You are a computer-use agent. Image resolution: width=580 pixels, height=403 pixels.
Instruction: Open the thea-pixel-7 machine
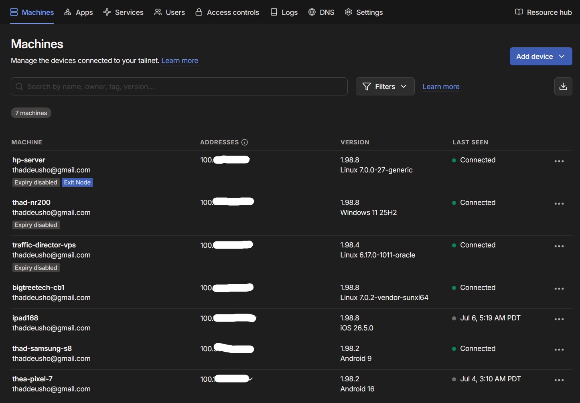tap(32, 379)
